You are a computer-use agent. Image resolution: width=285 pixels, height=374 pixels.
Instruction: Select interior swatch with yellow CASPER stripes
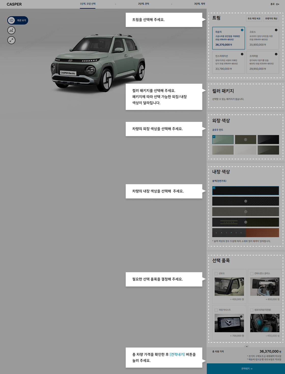click(246, 222)
